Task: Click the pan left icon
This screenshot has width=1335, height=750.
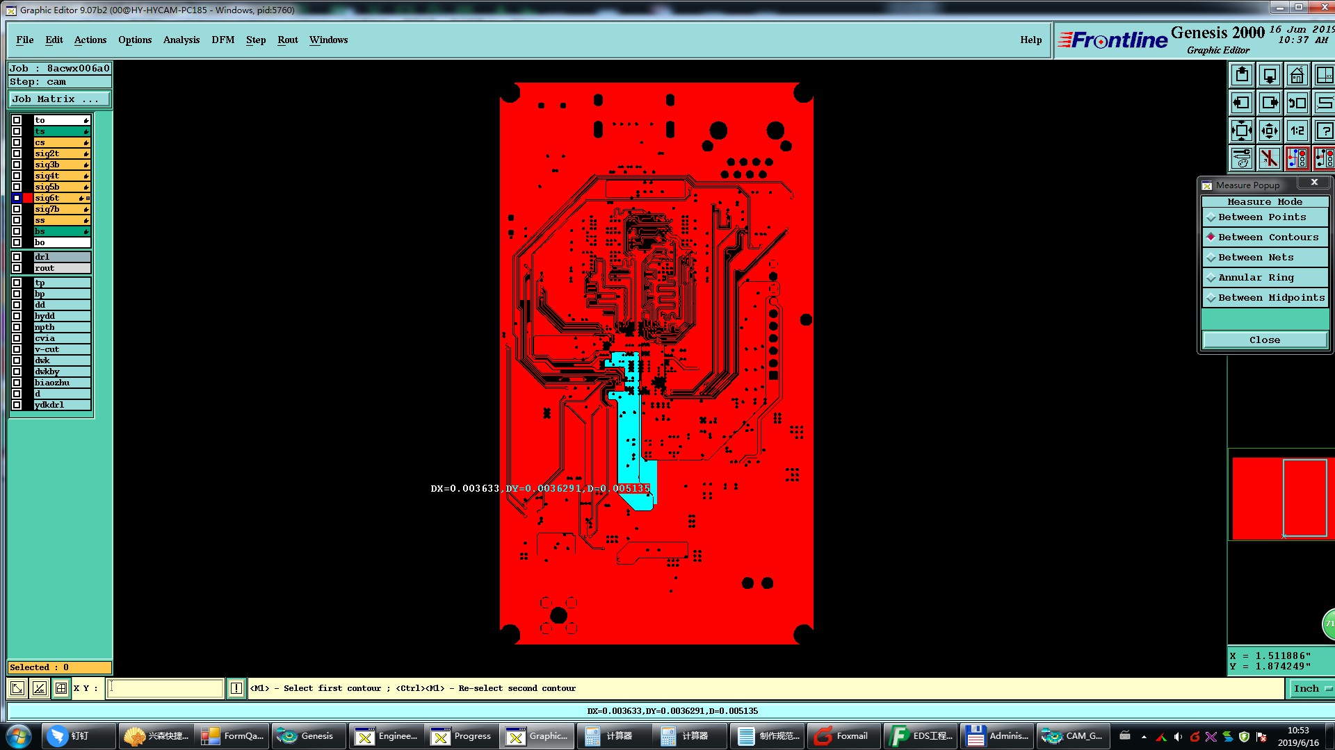Action: click(x=1242, y=103)
